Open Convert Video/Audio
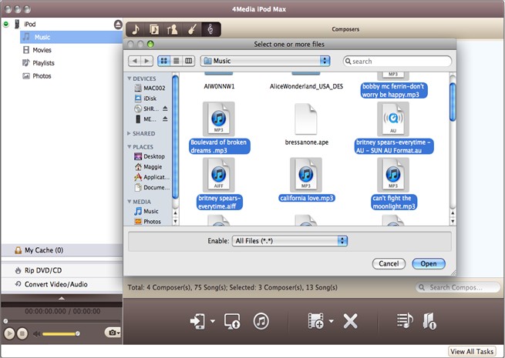 [x=62, y=284]
